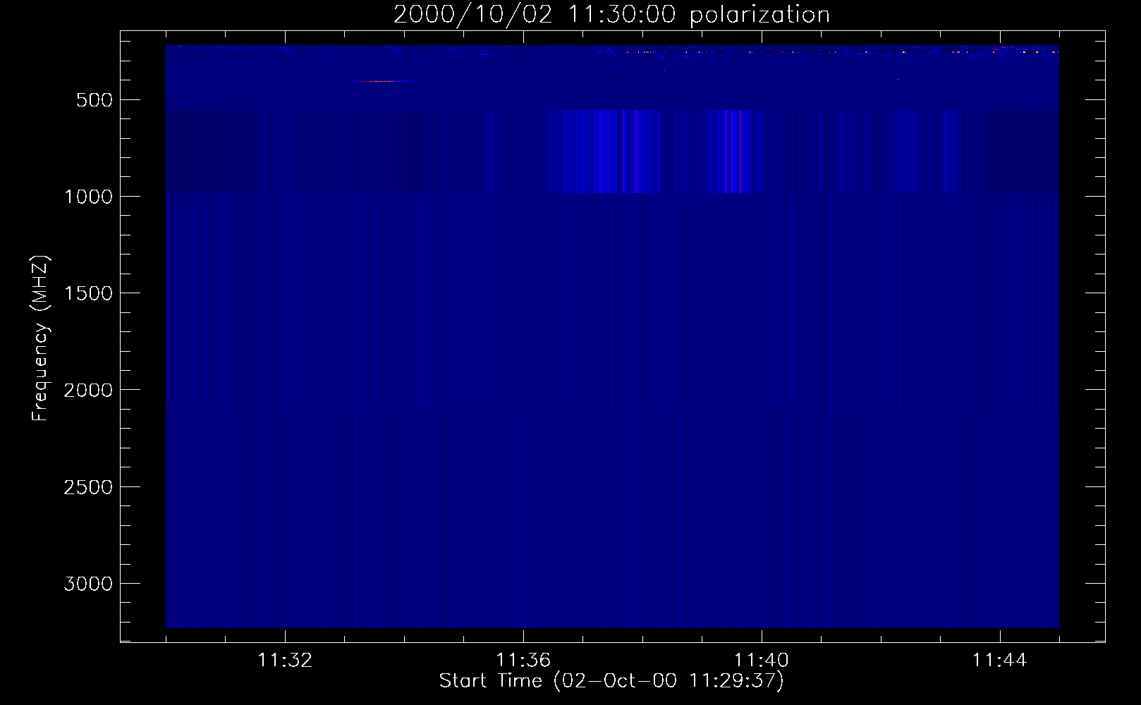Click the 'Frequency (MHZ)' axis label
This screenshot has width=1141, height=705.
(x=41, y=338)
